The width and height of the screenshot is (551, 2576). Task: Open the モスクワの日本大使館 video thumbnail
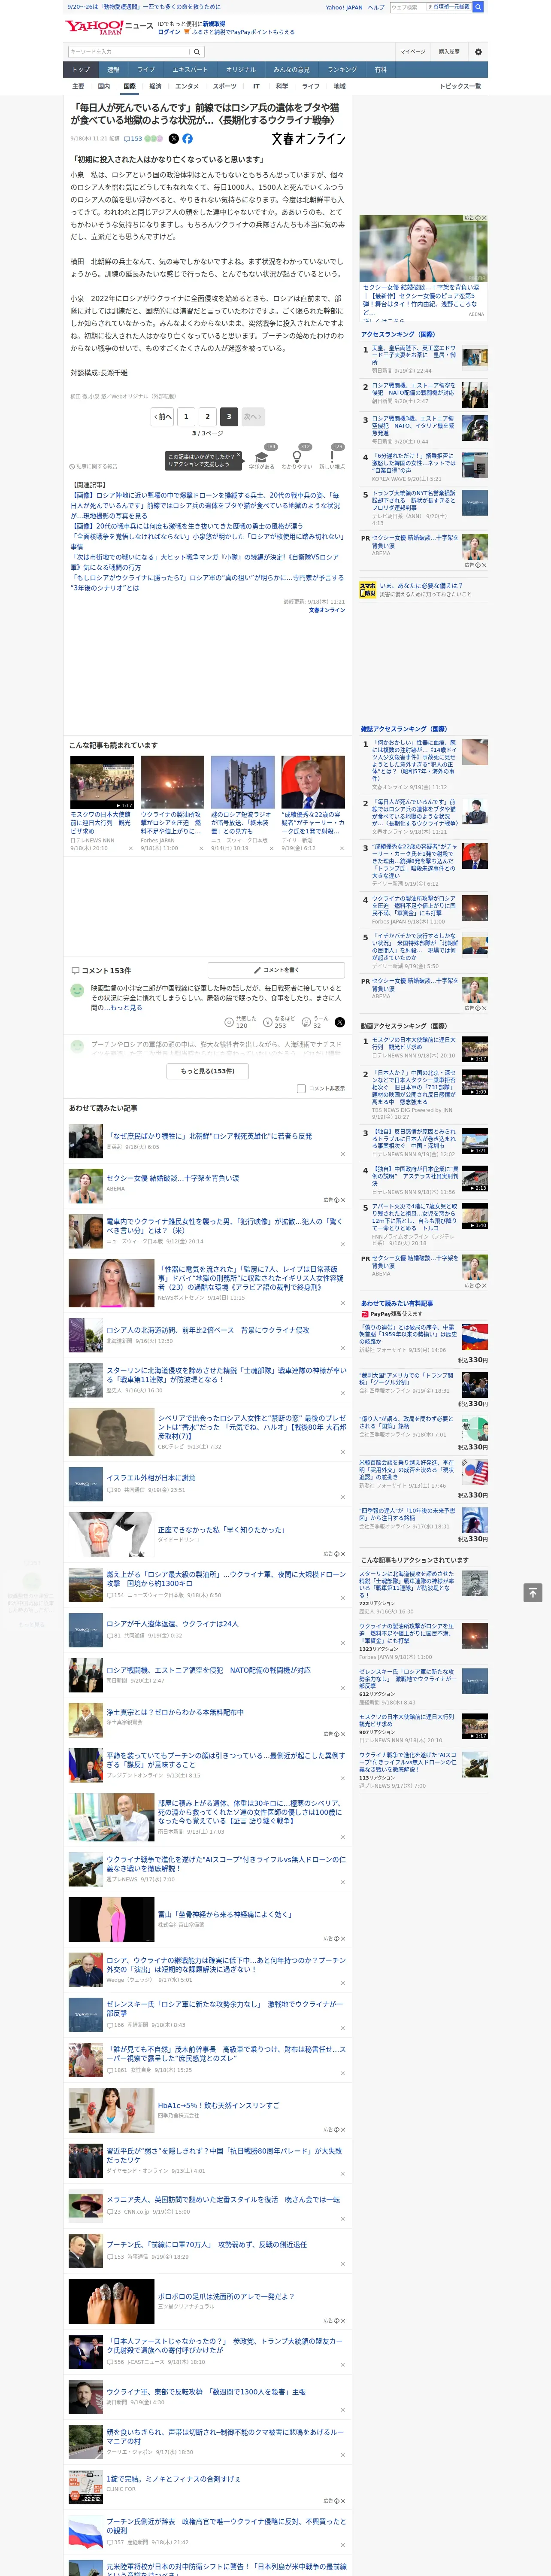click(x=102, y=782)
